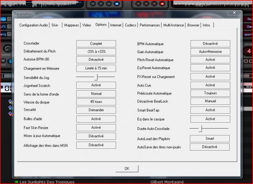Screen dimensions: 253x184
Task: Change Débattement du Pitch range value
Action: pos(96,52)
